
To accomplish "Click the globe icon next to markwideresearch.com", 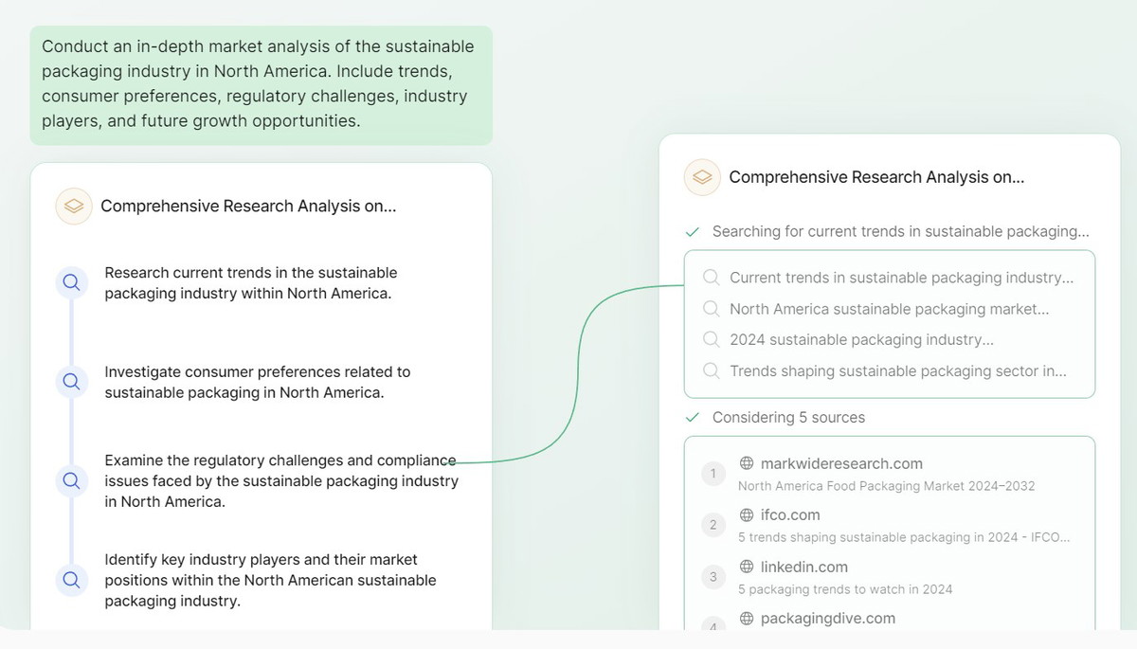I will click(x=747, y=463).
